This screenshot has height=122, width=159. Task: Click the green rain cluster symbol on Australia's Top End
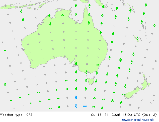click(62, 15)
